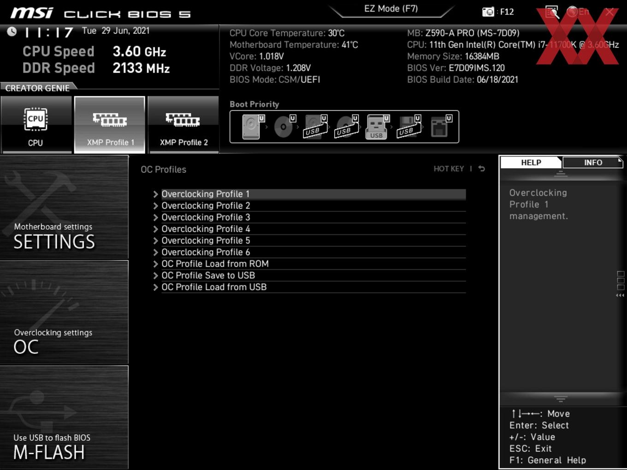Open Motherboard settings SETTINGS panel
Image resolution: width=627 pixels, height=470 pixels.
(64, 207)
